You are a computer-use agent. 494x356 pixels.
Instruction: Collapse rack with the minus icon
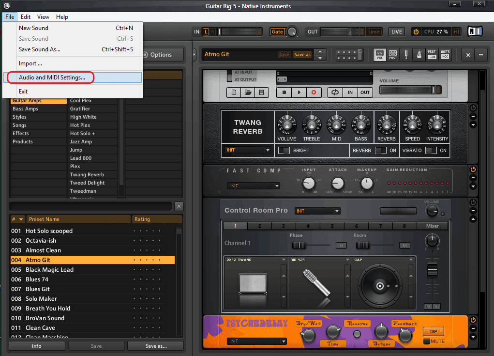tap(481, 55)
